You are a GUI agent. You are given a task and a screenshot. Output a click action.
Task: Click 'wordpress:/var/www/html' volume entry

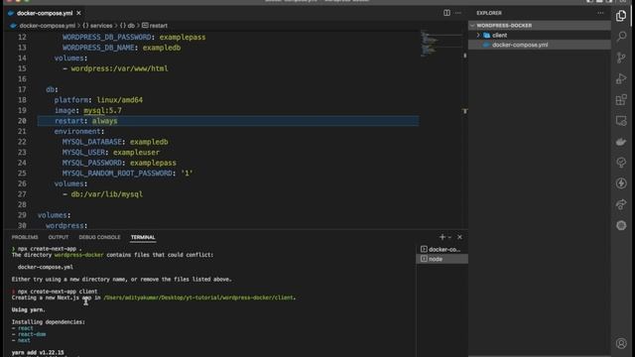coord(119,68)
